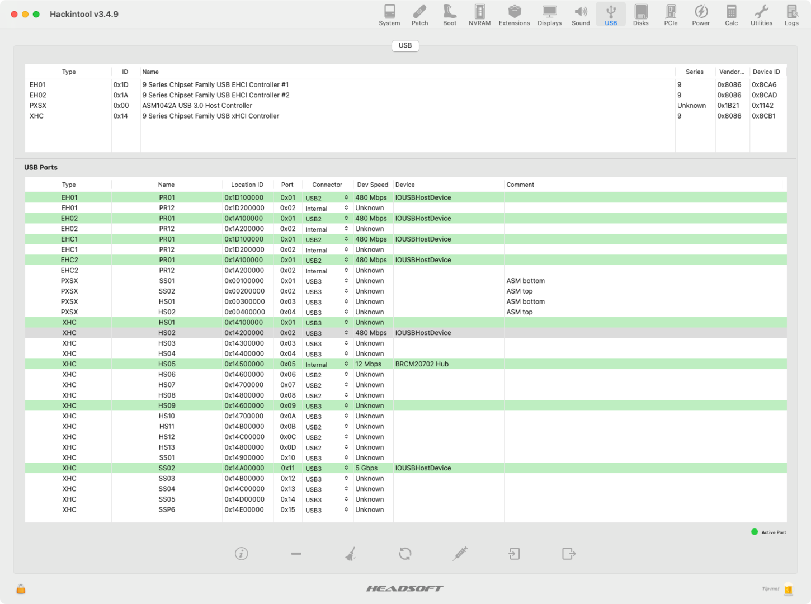Sort controllers by the ID column header
811x604 pixels.
coord(125,72)
